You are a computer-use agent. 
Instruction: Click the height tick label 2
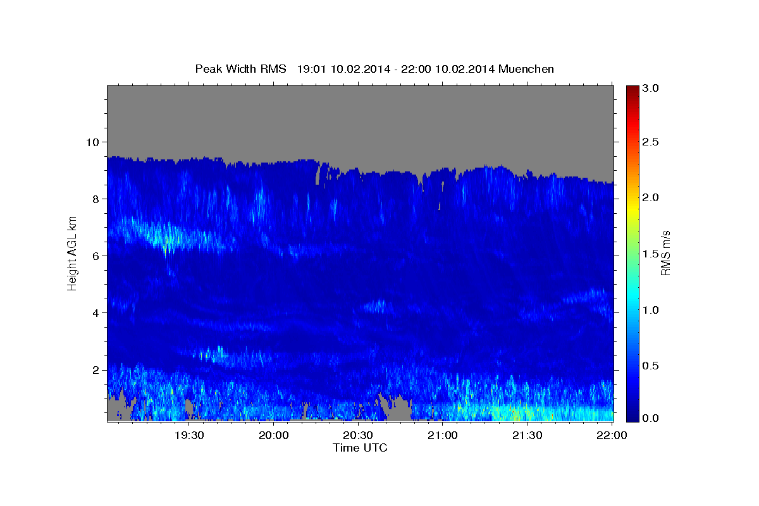coord(97,369)
